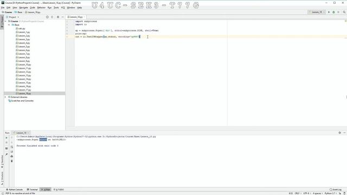Viewport: 347px width, 195px height.
Task: Click the Run panel layout icon
Action: pos(7,148)
